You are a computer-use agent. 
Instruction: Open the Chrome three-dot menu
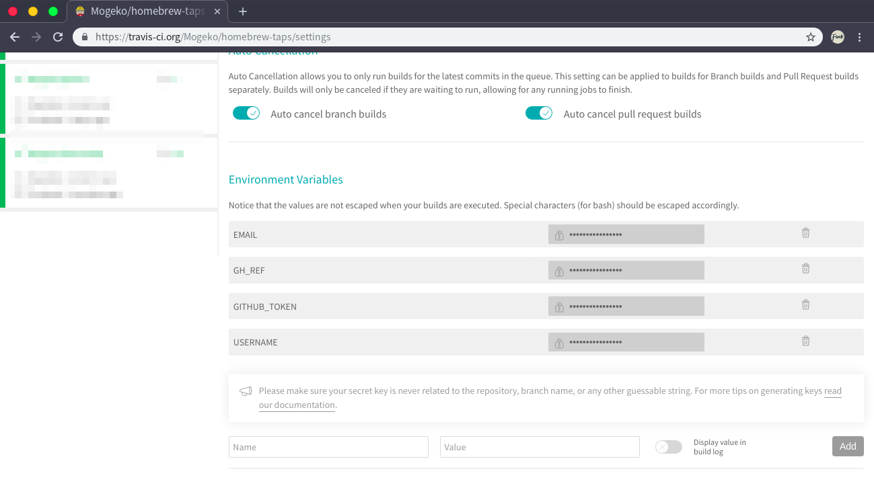[860, 37]
